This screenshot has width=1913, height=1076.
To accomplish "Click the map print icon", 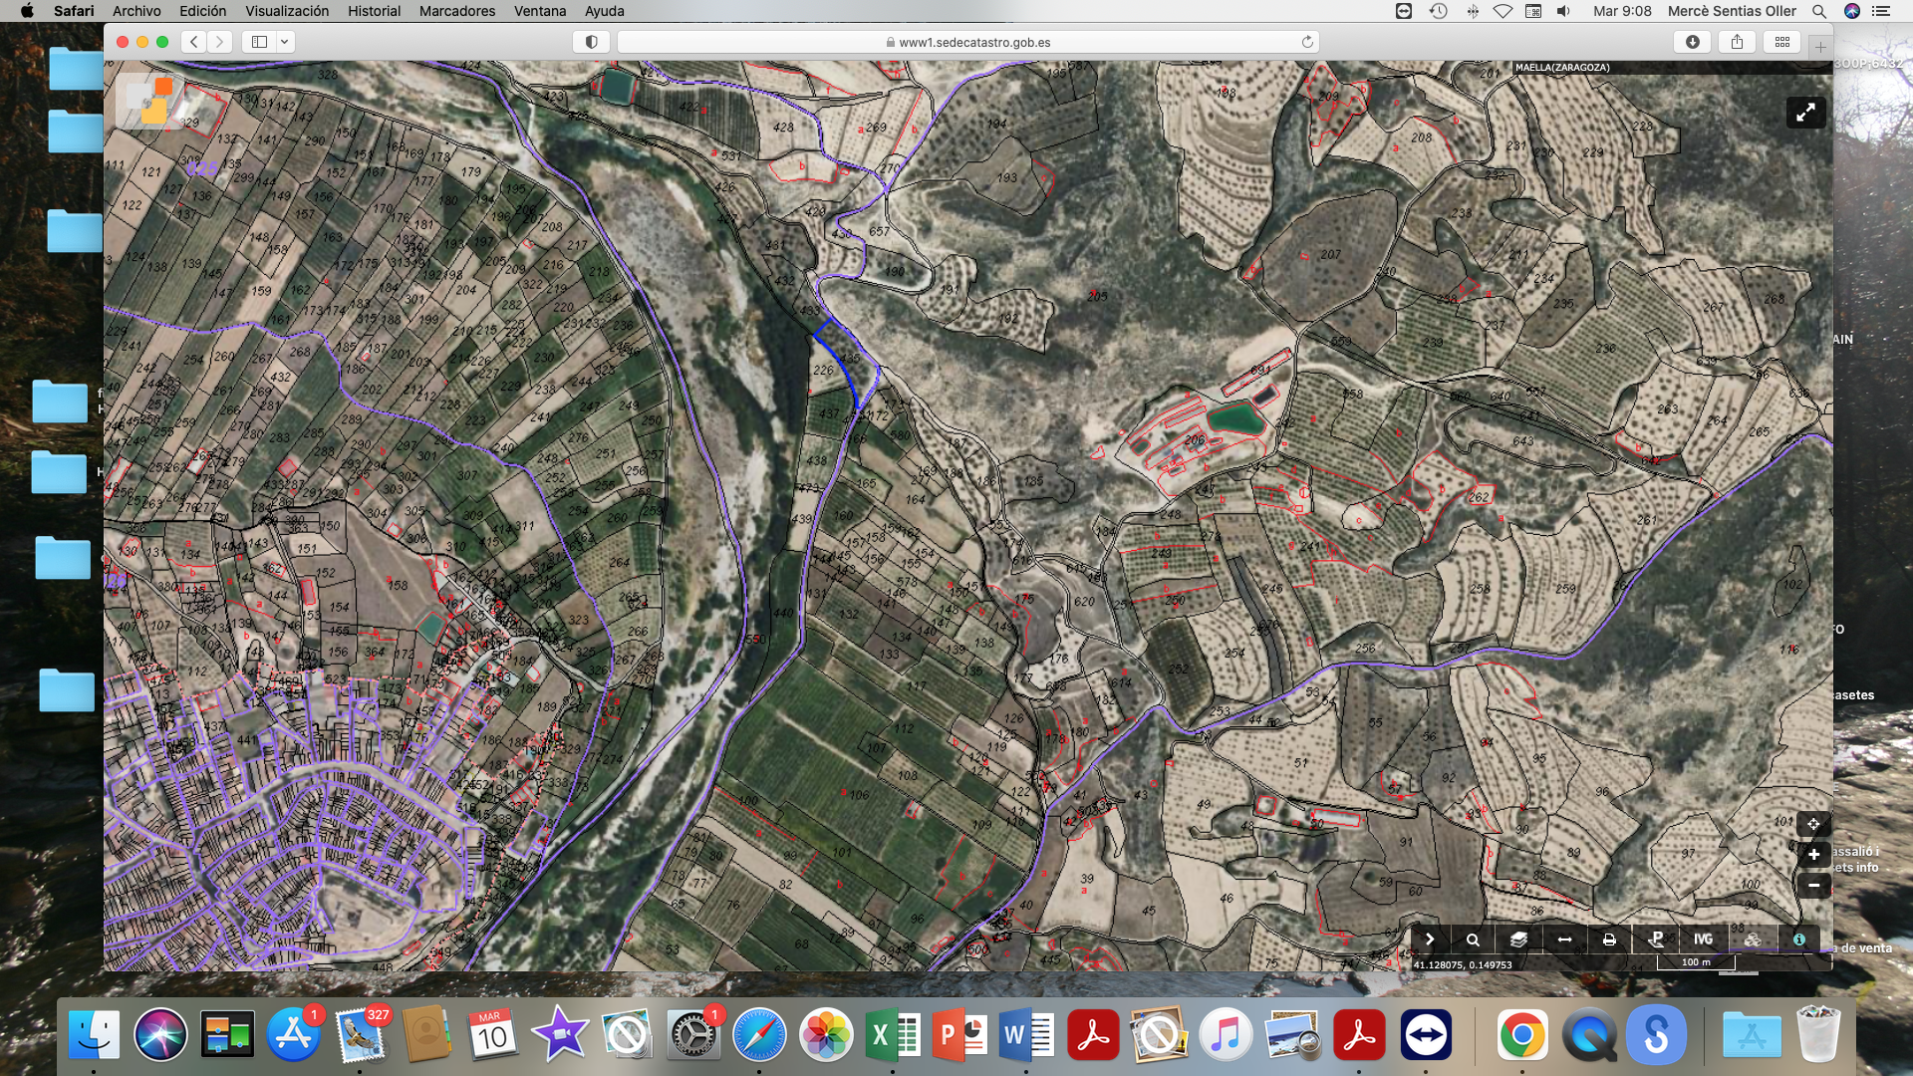I will (x=1609, y=940).
